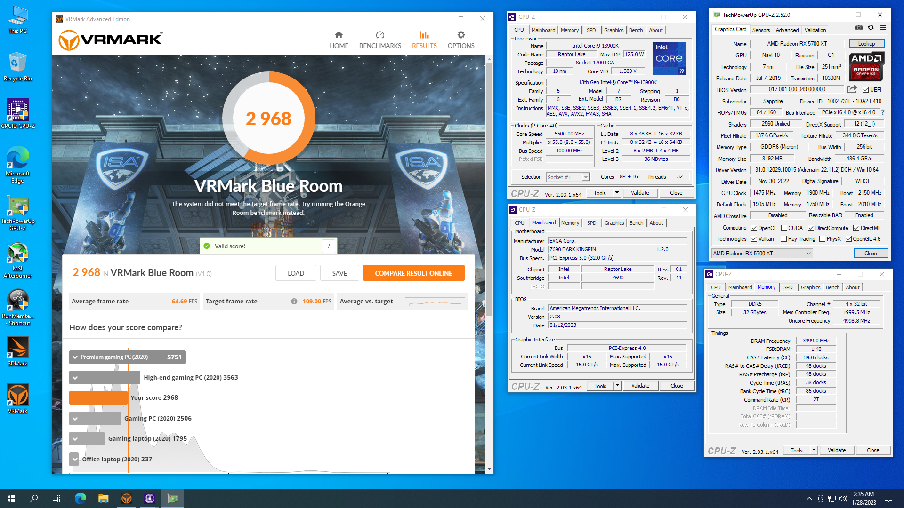Screen dimensions: 904x508
Task: Open Graphics tab in Memory CPU-Z window
Action: (x=810, y=287)
